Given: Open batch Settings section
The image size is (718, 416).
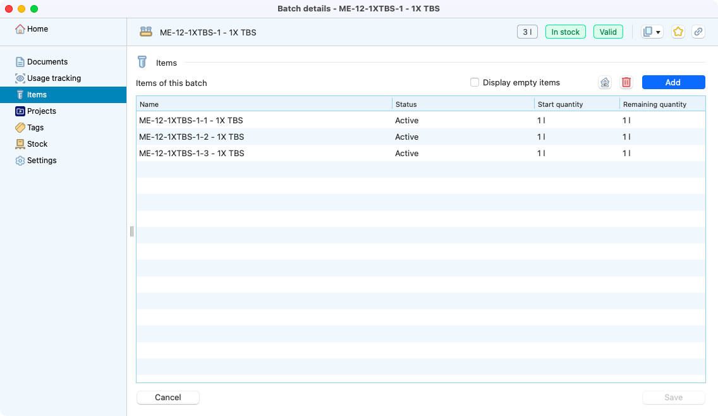Looking at the screenshot, I should point(42,161).
